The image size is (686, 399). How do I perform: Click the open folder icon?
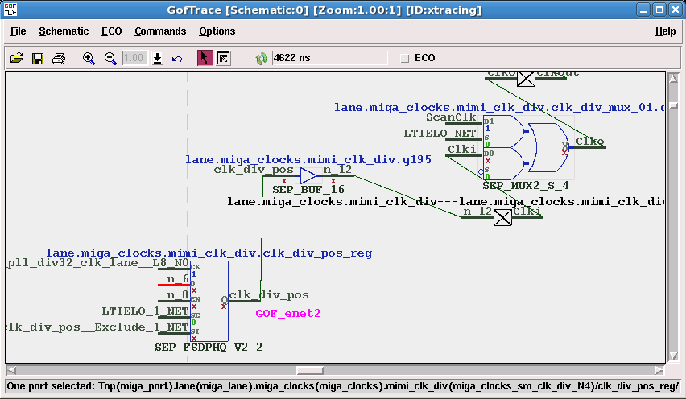(16, 58)
